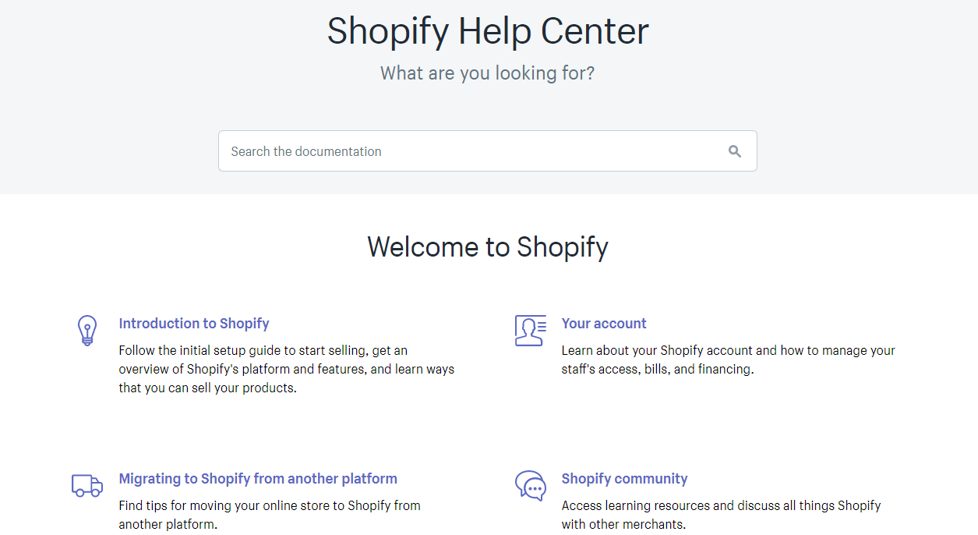The image size is (978, 535).
Task: Focus the 'Search the documentation' field
Action: 468,151
